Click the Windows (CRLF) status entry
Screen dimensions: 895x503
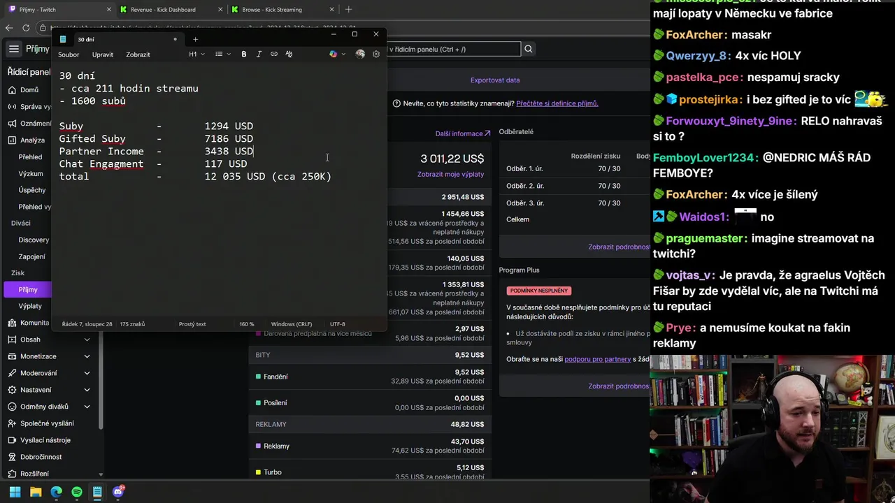(292, 324)
